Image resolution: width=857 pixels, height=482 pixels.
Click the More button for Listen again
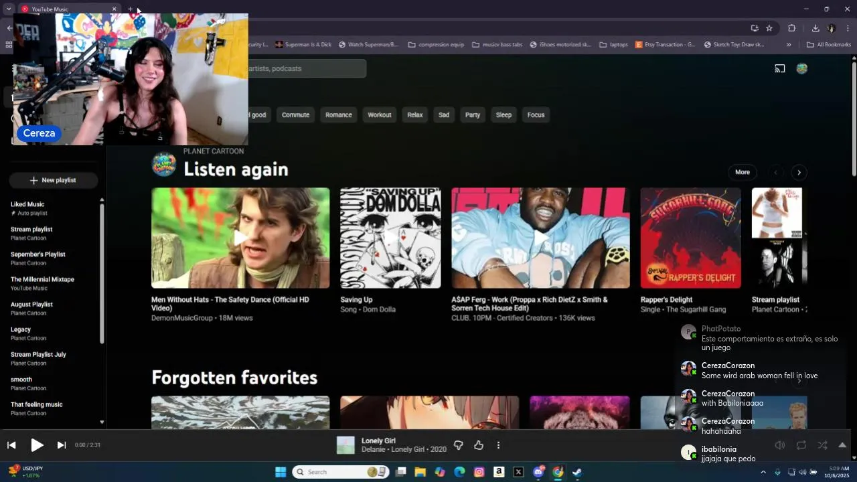click(743, 172)
